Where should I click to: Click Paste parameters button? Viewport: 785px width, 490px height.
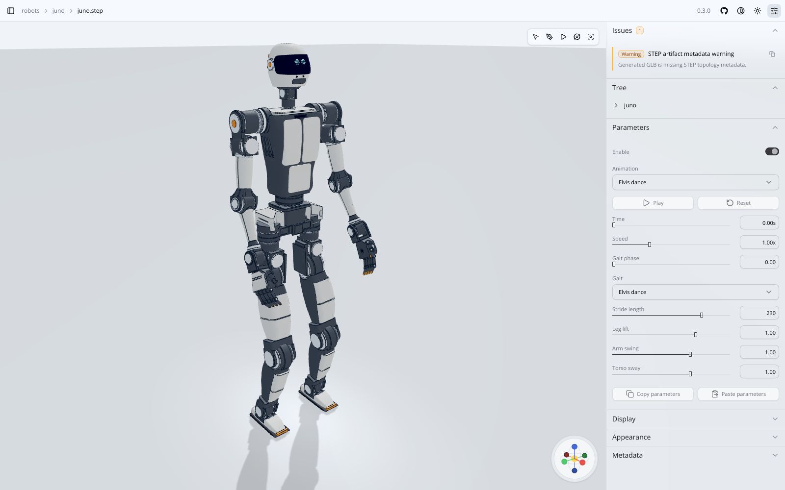[738, 394]
